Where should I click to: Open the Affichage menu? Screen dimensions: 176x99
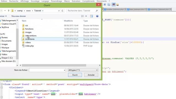24,1
